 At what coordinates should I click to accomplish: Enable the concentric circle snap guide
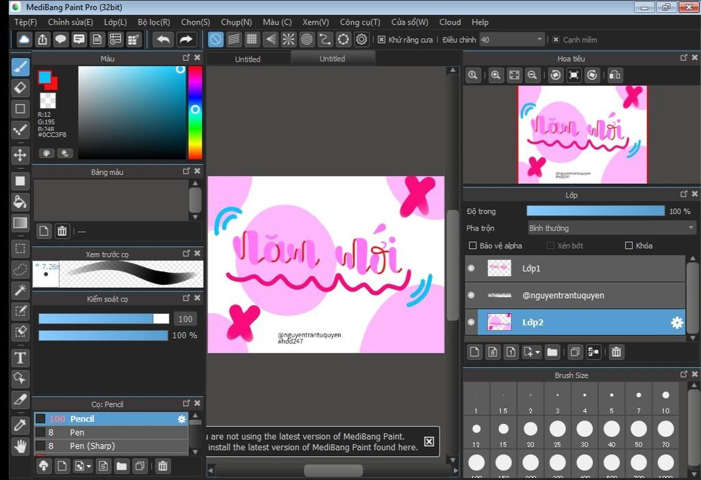(x=307, y=40)
